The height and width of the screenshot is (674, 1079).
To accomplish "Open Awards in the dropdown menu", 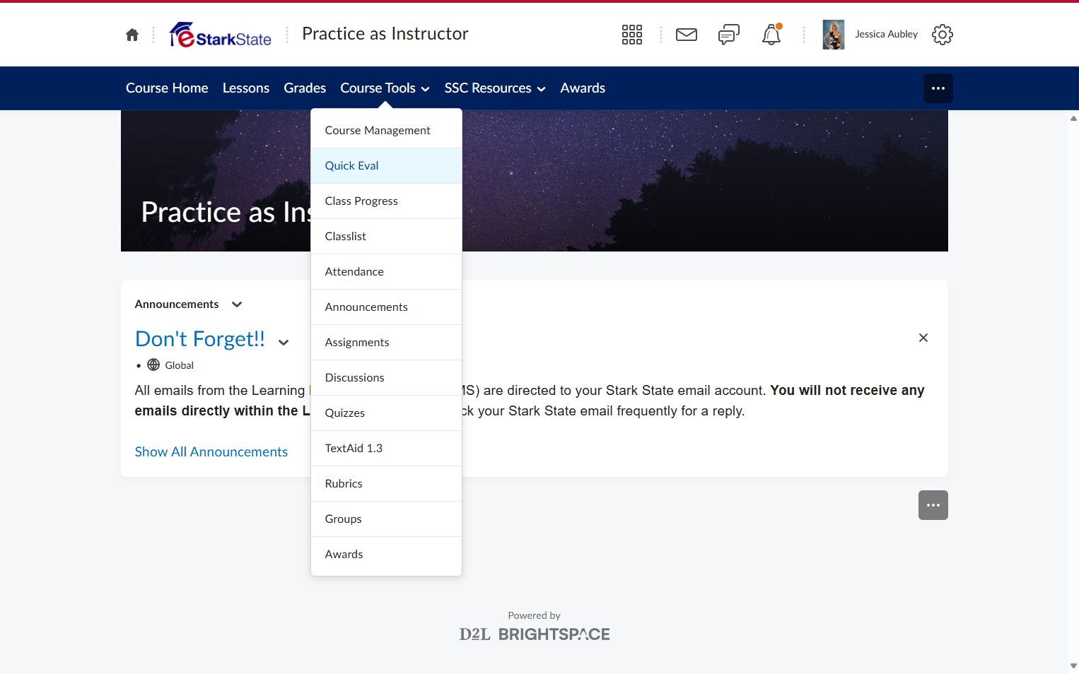I will coord(386,555).
